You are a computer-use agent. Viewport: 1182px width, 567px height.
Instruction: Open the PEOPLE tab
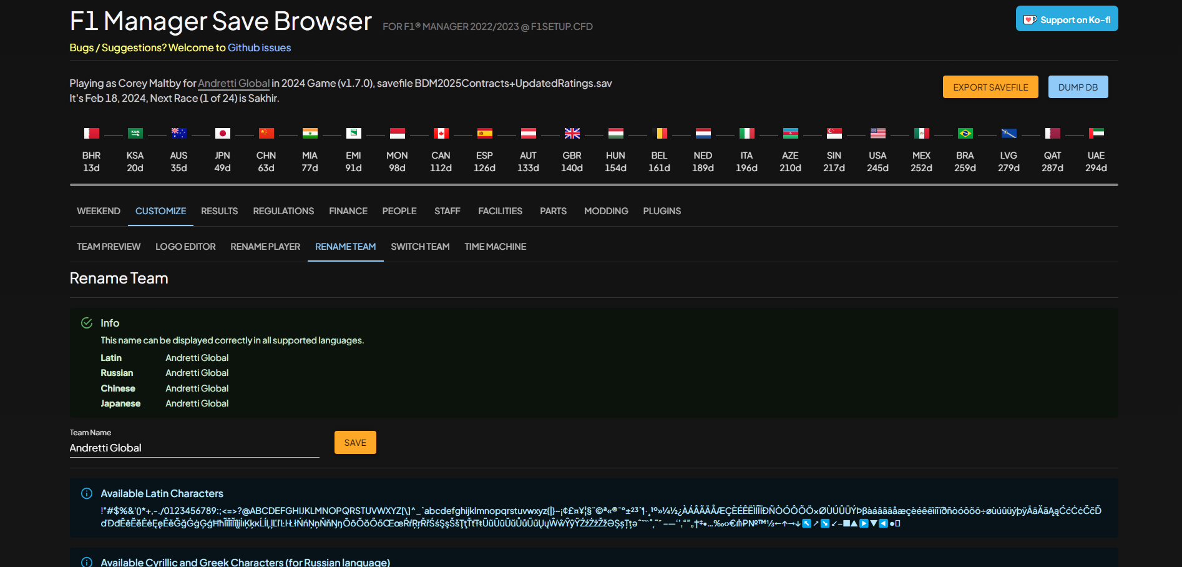point(399,211)
